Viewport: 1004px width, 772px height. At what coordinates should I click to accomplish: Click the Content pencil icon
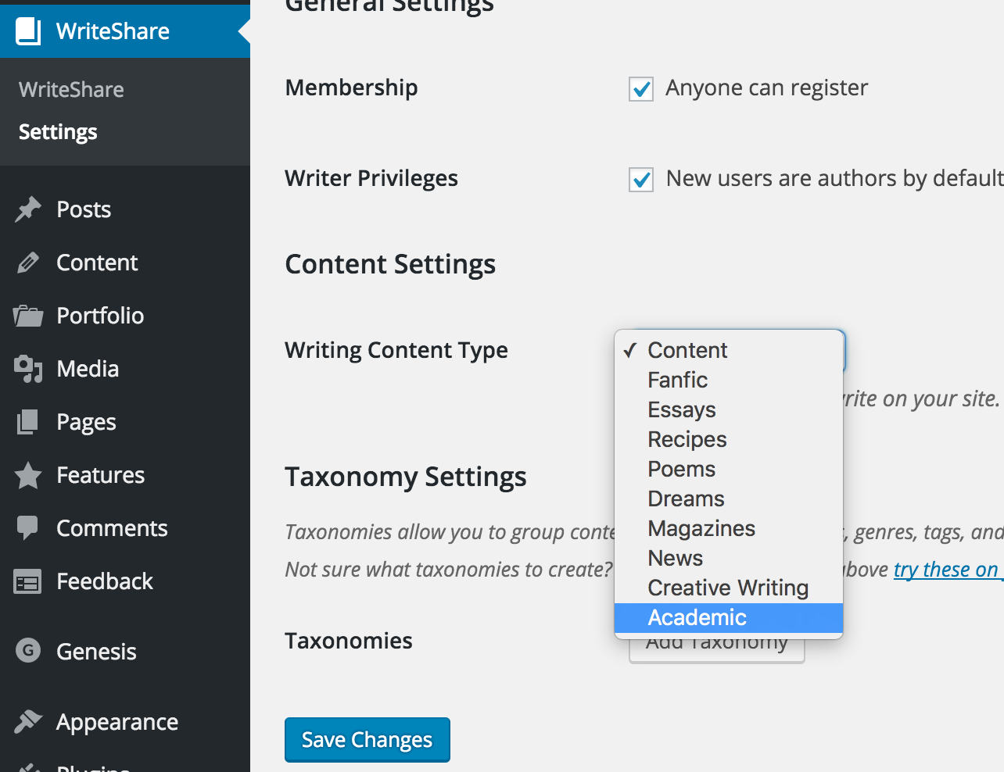click(x=28, y=263)
